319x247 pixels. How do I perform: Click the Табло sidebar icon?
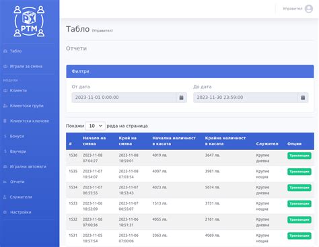click(x=5, y=51)
